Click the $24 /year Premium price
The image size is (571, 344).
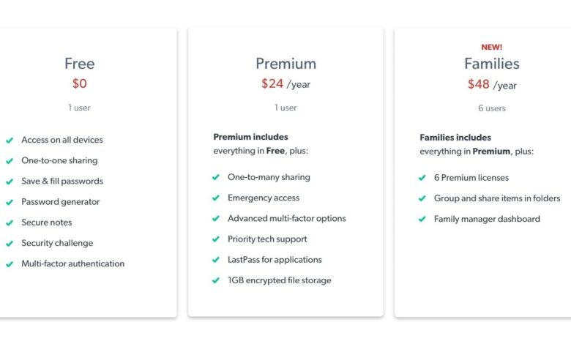tap(285, 84)
